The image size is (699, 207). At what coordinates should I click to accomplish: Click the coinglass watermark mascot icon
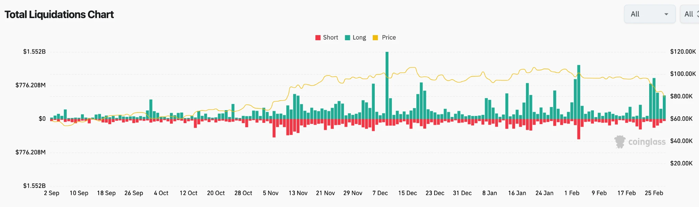[x=619, y=142]
